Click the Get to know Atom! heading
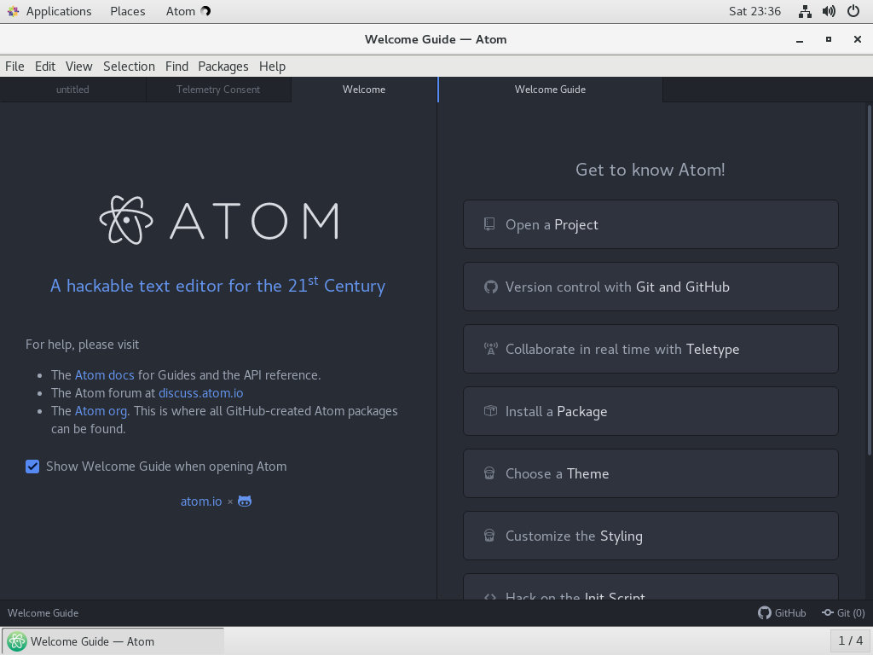Screen dimensions: 873x655 coord(650,170)
